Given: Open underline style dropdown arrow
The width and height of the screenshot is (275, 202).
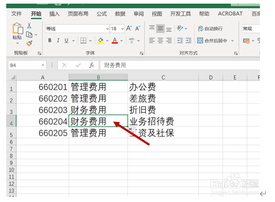Looking at the screenshot, I should point(74,41).
